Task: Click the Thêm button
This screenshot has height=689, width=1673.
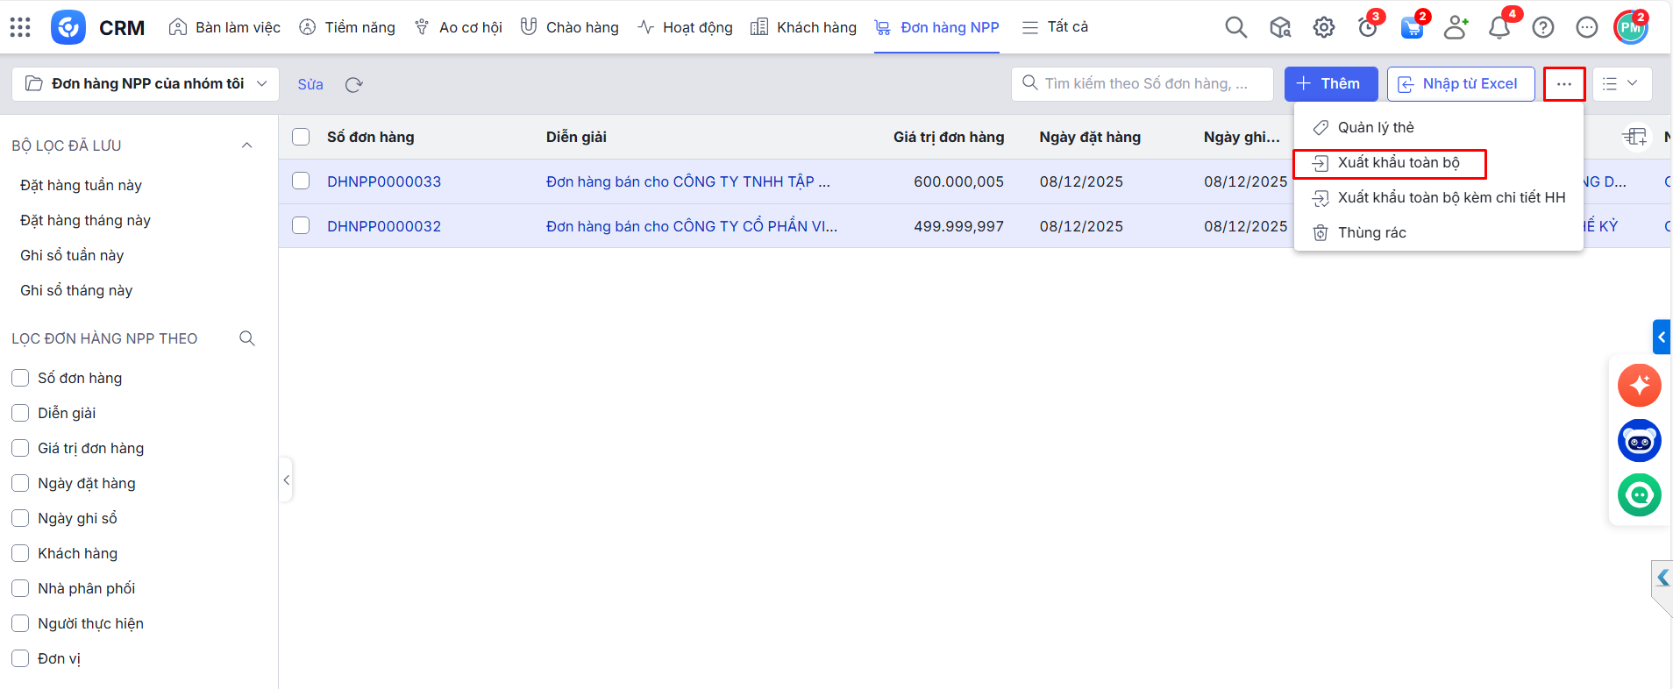Action: pos(1330,84)
